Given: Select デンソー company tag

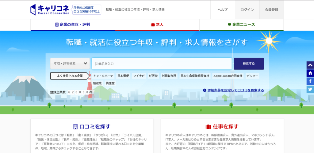Looking at the screenshot, I should click(x=252, y=76).
